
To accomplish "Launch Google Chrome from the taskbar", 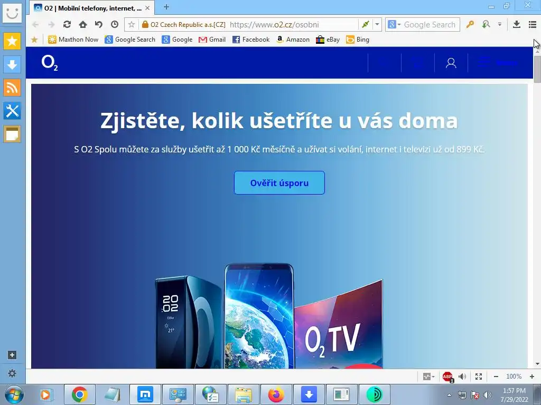I will click(x=80, y=394).
